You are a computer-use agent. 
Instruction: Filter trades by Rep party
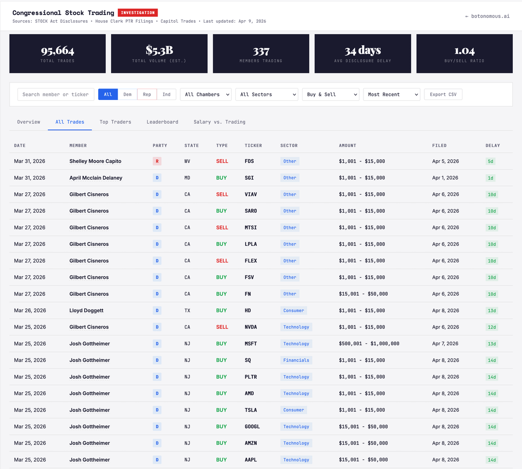click(147, 95)
